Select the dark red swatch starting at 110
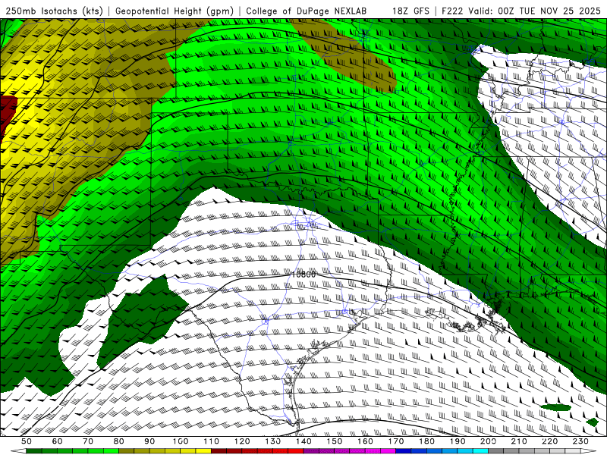 pyautogui.click(x=219, y=451)
